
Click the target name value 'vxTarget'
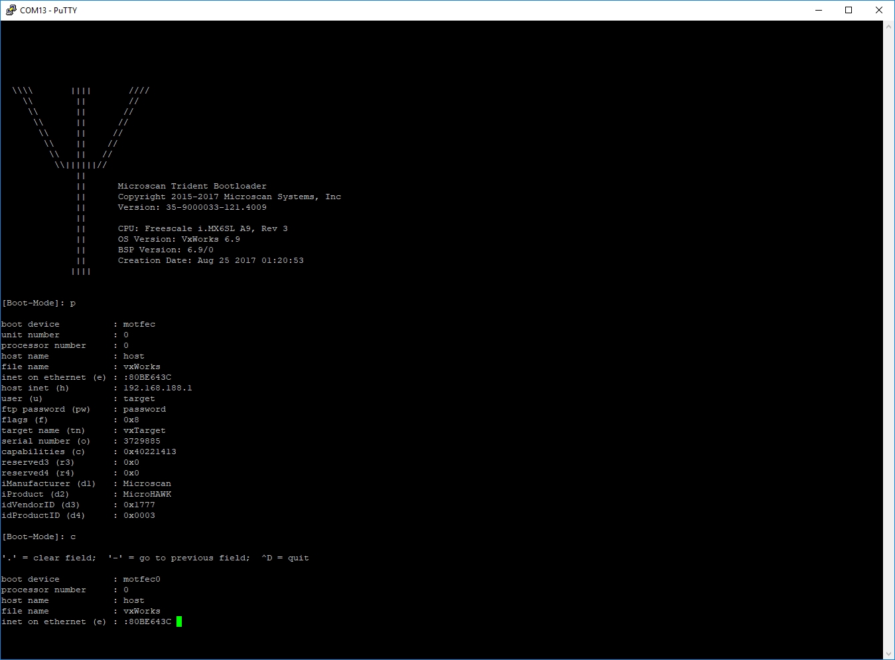(145, 430)
